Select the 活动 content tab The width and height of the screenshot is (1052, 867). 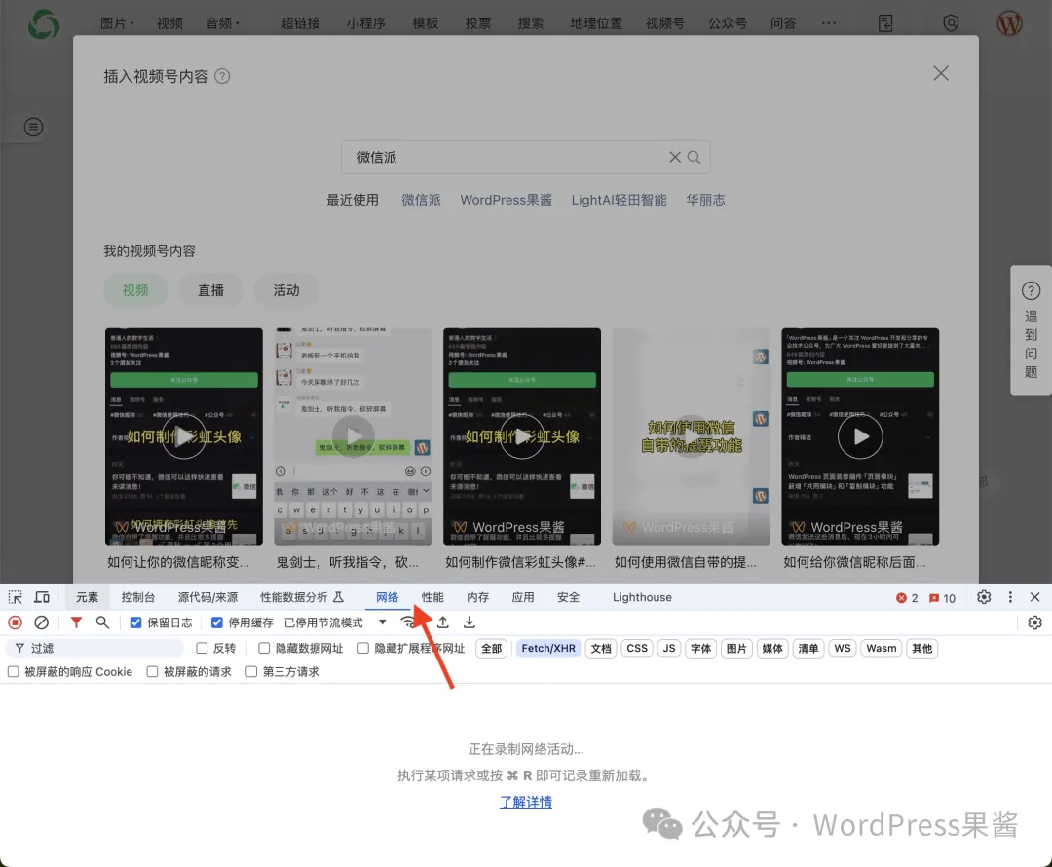point(285,290)
